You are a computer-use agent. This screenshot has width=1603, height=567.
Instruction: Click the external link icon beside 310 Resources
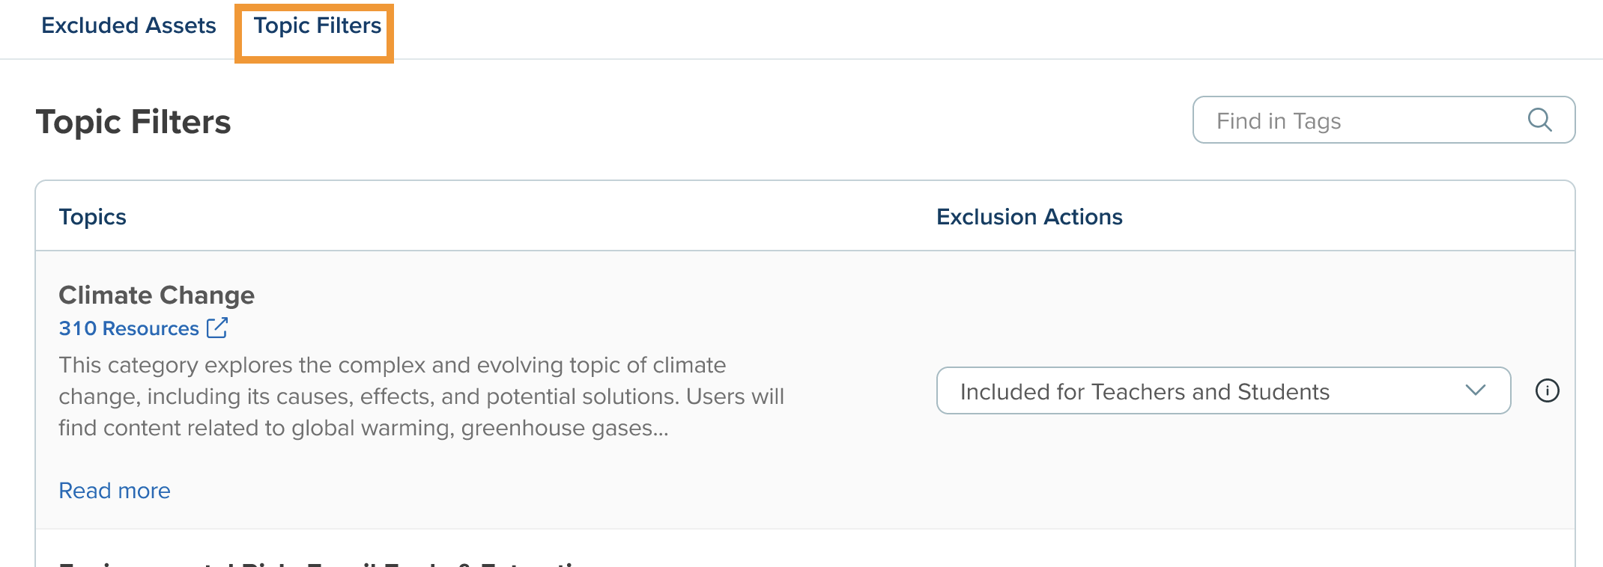click(x=217, y=328)
